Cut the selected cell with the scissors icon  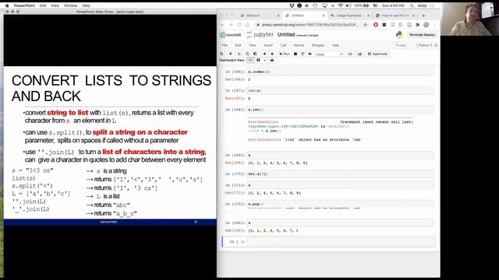pos(239,54)
